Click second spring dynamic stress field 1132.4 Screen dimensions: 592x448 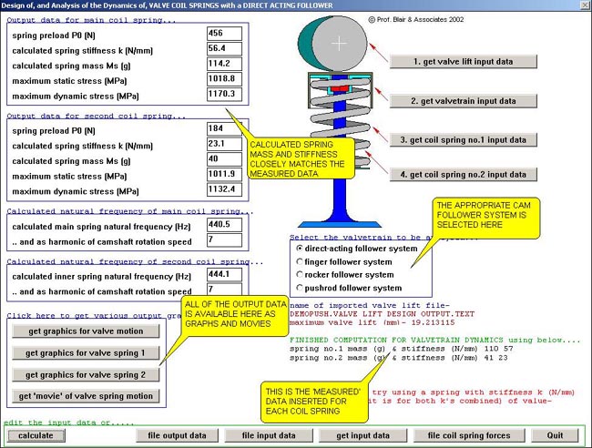[224, 189]
